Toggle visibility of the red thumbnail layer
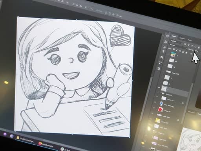 coord(153,108)
